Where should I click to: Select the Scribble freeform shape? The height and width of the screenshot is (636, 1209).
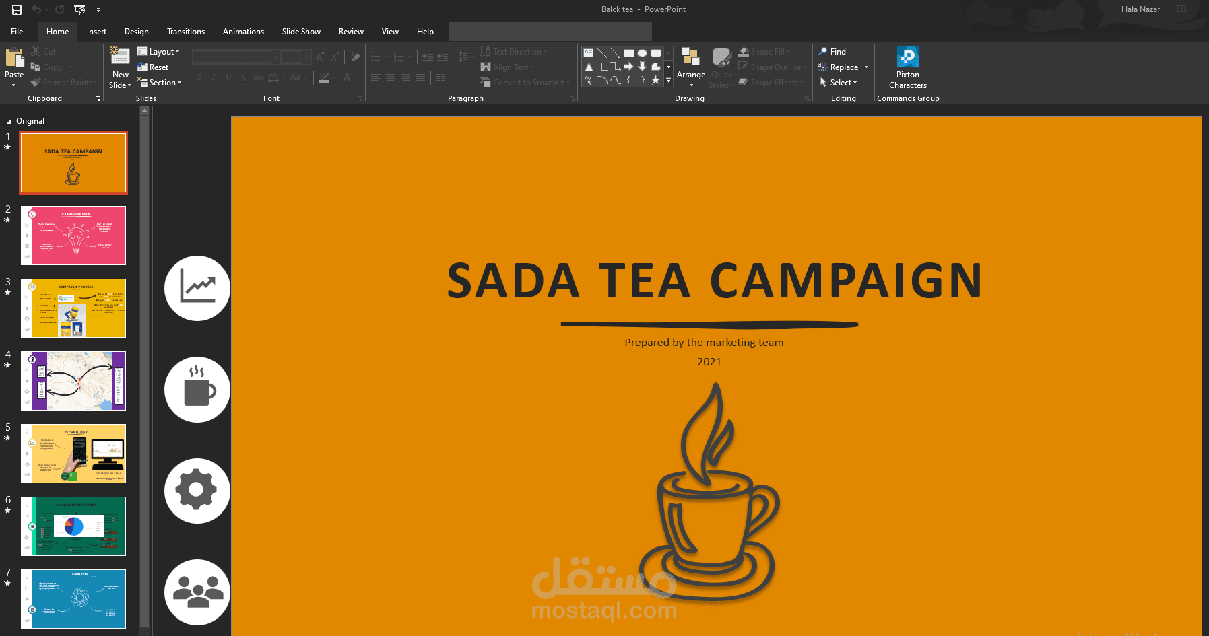click(x=588, y=80)
